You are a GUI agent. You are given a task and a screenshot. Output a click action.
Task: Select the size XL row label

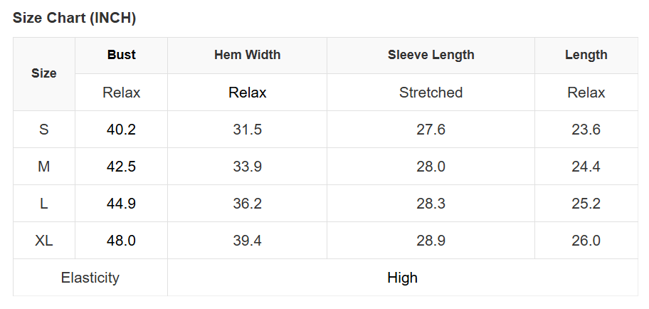(x=44, y=241)
